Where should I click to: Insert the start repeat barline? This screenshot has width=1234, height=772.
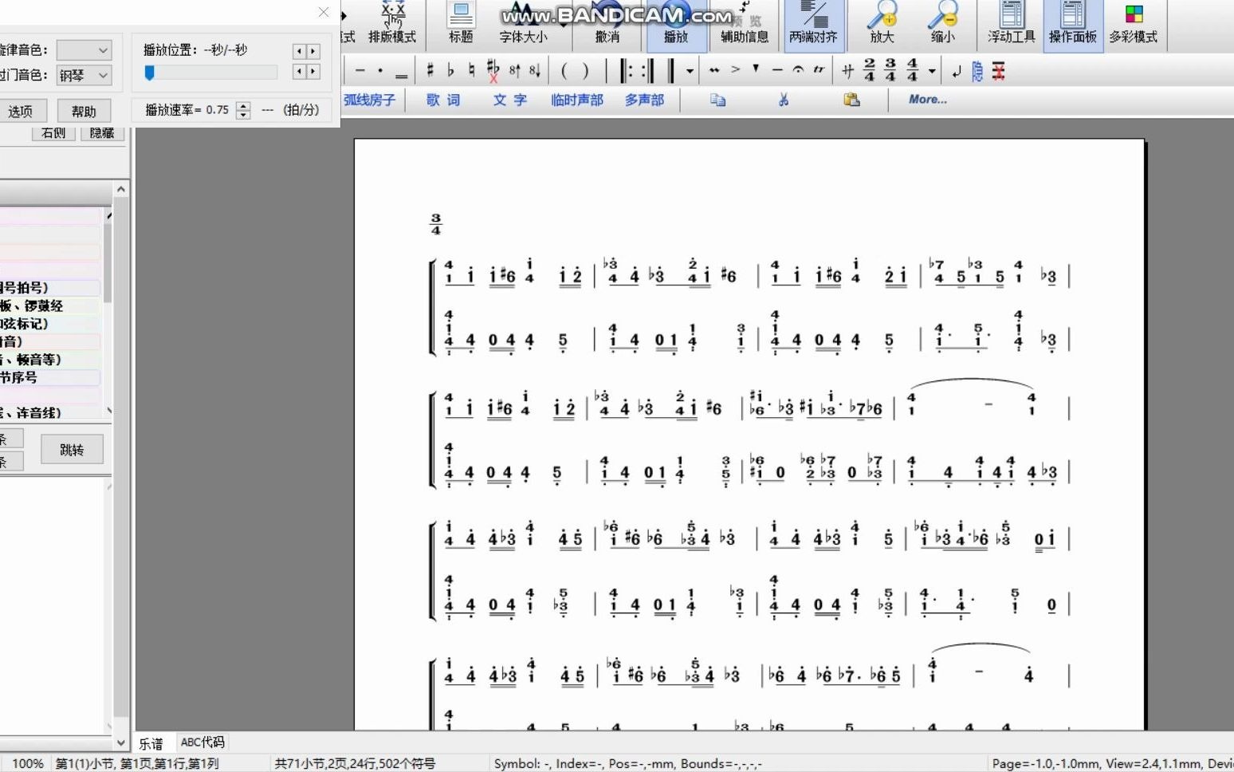[627, 71]
